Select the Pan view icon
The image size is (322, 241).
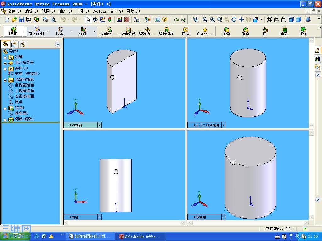click(x=241, y=19)
